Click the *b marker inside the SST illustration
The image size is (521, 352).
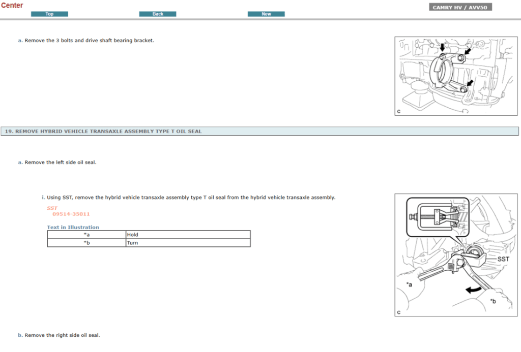point(493,300)
